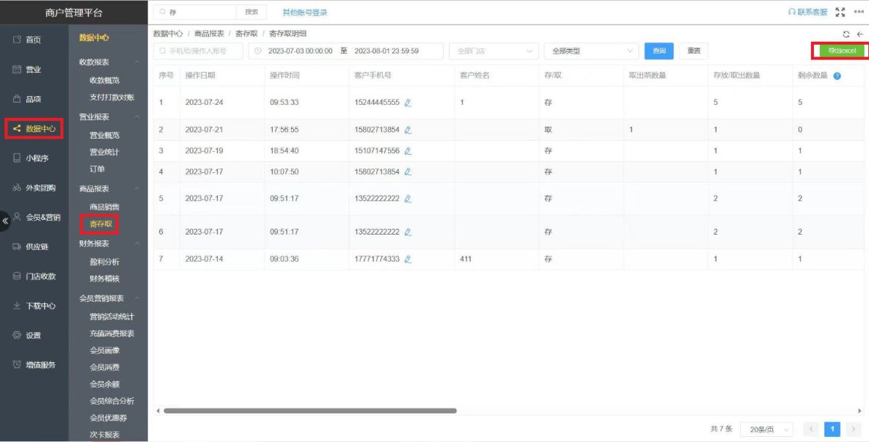The image size is (869, 442).
Task: Open the 订单 report
Action: [98, 169]
